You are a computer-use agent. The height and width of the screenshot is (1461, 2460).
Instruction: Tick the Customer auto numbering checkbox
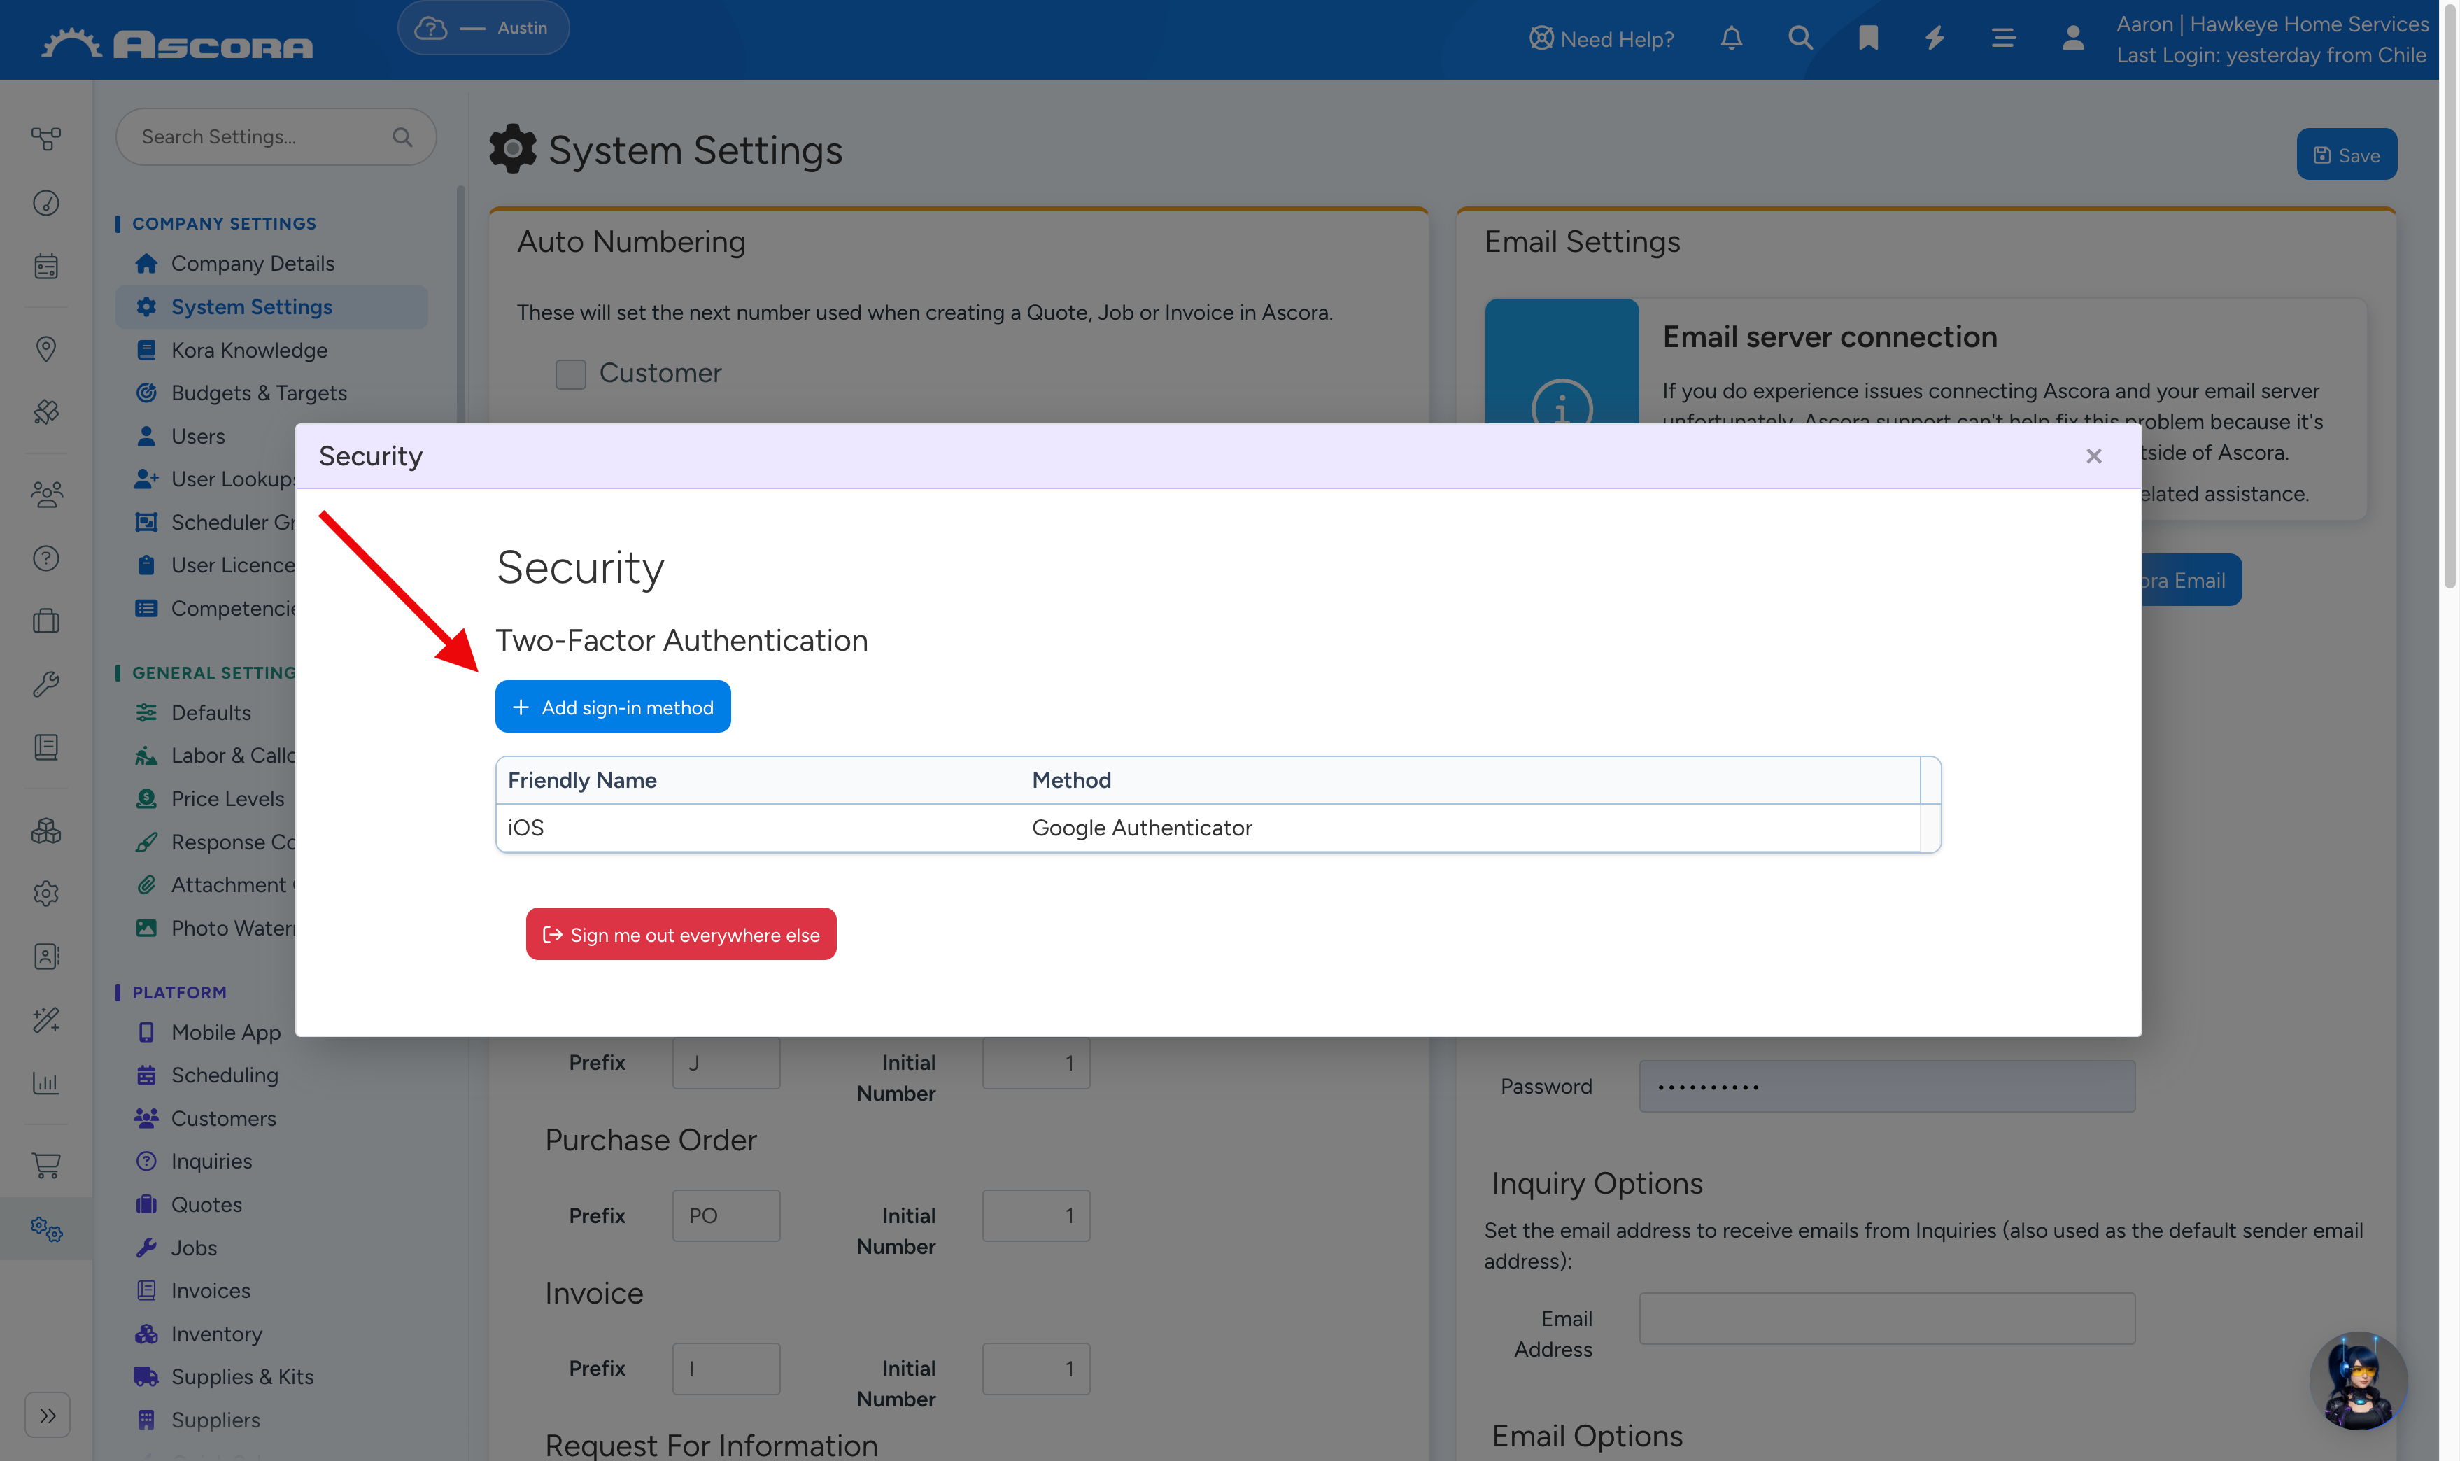[x=571, y=374]
